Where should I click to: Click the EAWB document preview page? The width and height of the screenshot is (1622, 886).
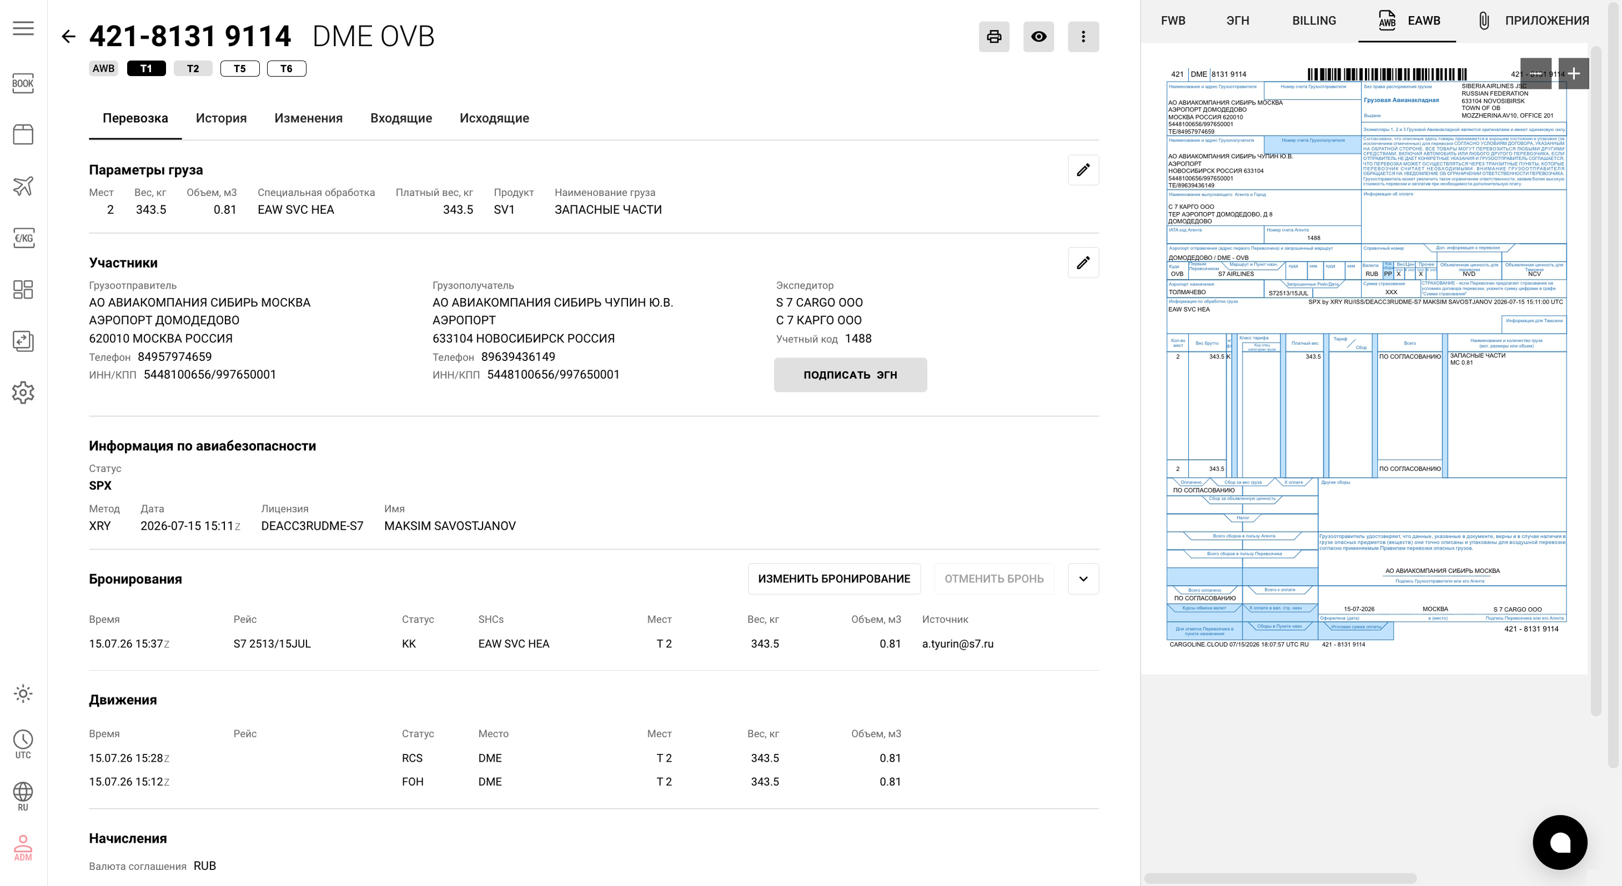[x=1365, y=359]
